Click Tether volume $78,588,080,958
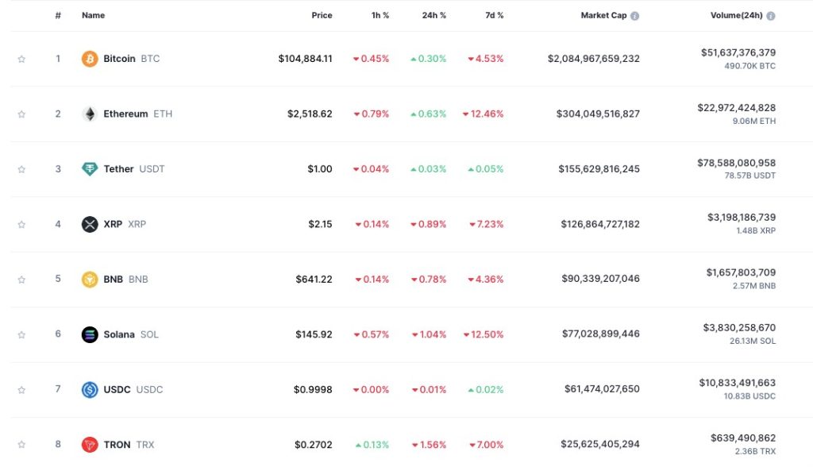Image resolution: width=813 pixels, height=467 pixels. click(x=737, y=163)
